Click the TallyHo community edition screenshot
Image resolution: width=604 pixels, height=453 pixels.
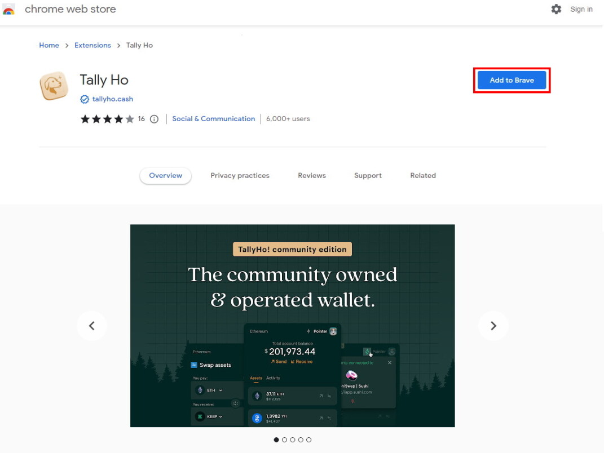[x=292, y=326]
